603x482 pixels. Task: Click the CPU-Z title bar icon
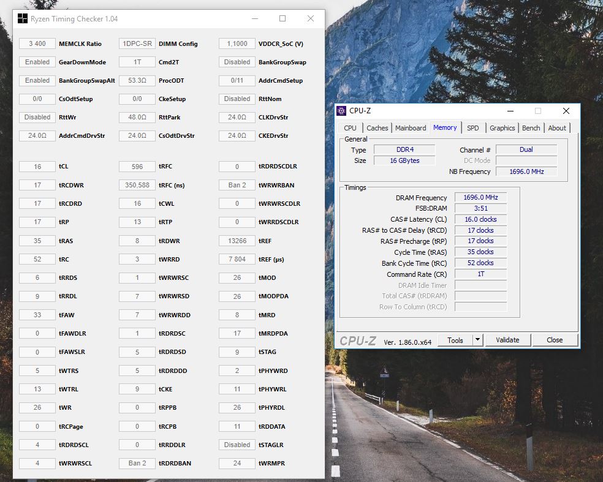[341, 111]
